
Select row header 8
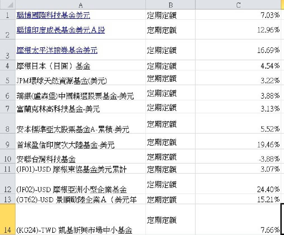click(x=8, y=124)
